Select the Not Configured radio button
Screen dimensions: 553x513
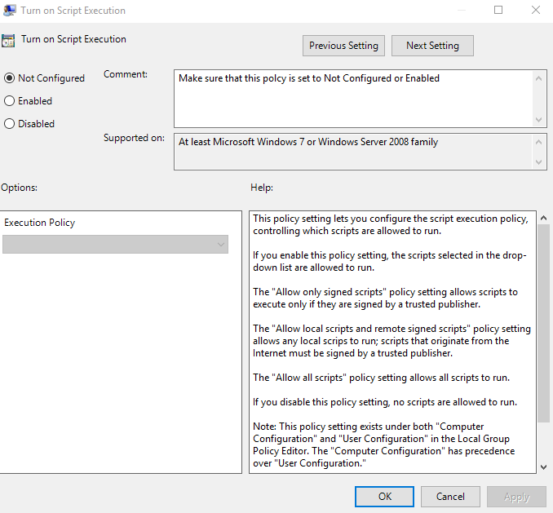[x=10, y=78]
